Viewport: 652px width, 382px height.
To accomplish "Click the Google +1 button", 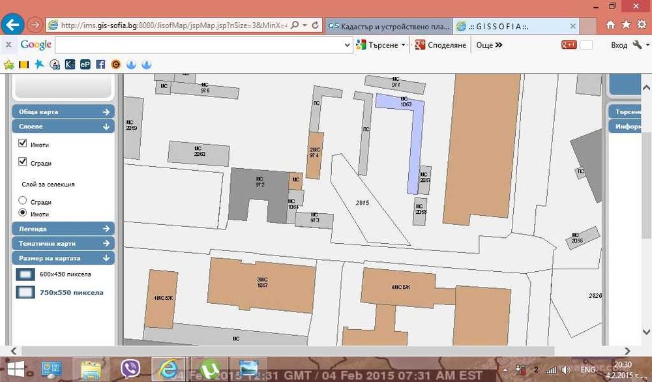I will [x=569, y=45].
